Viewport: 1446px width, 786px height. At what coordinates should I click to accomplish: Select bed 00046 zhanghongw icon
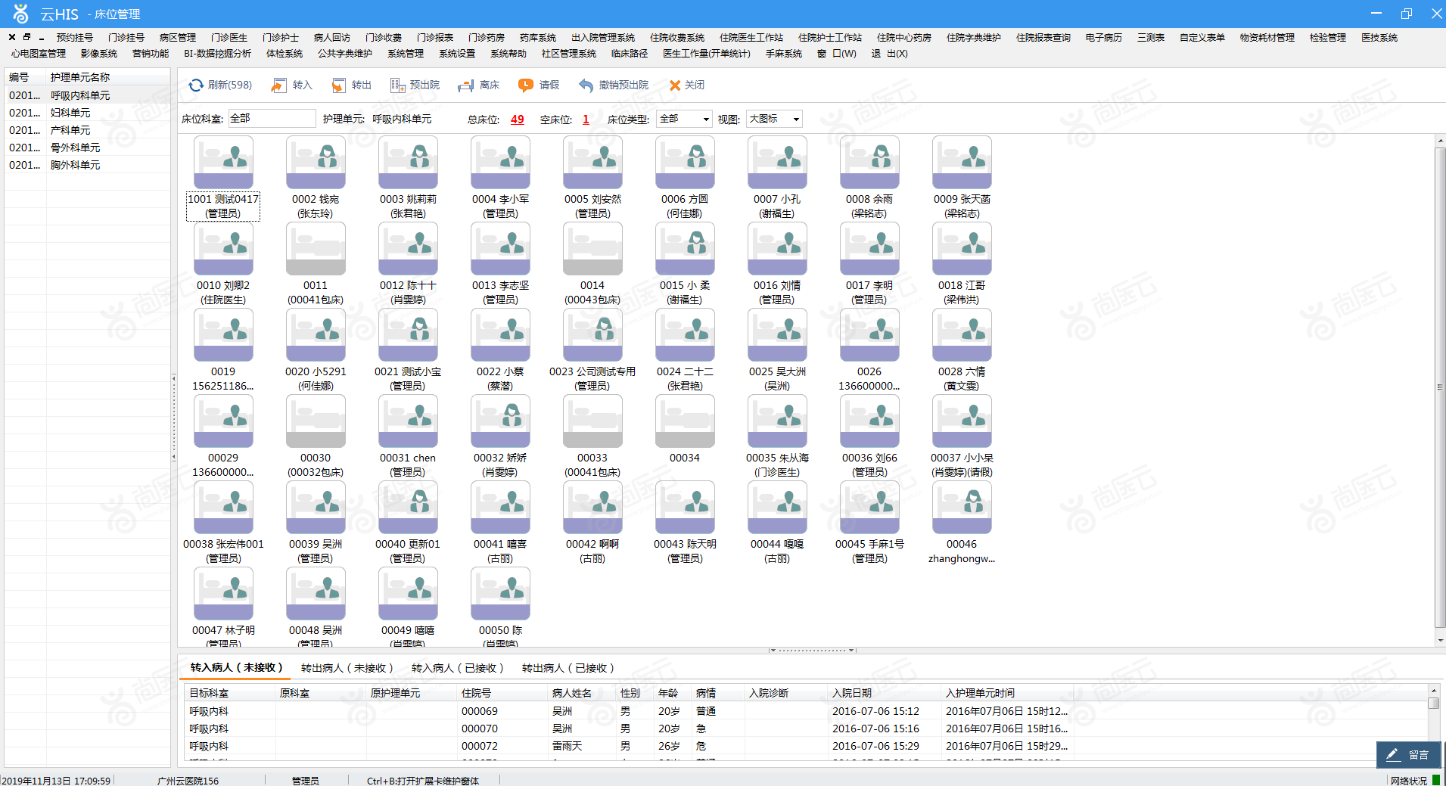(x=962, y=507)
